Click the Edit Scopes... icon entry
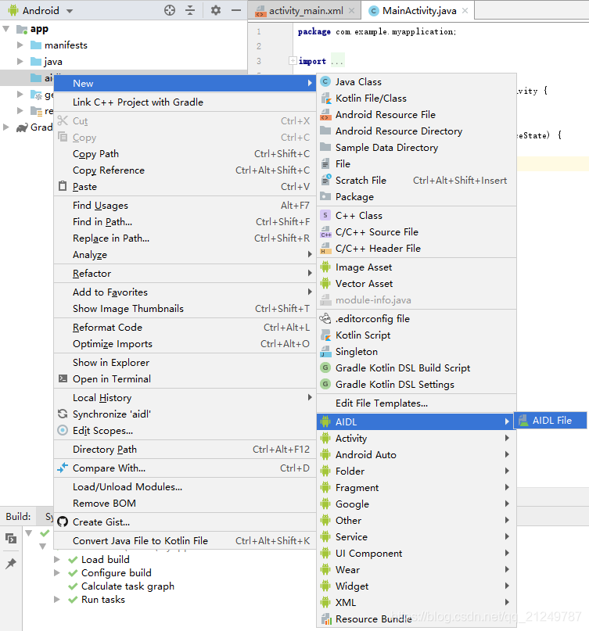This screenshot has width=589, height=631. 63,431
